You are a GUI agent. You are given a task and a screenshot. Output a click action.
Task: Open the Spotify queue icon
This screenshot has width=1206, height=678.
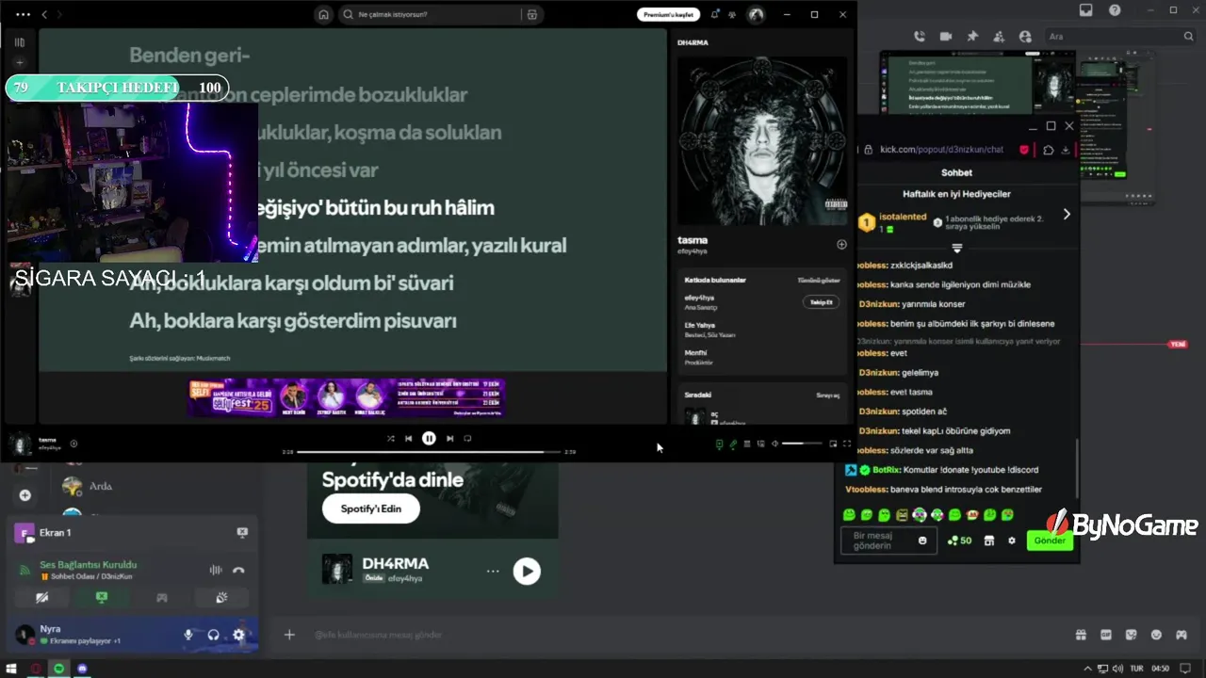(x=747, y=444)
